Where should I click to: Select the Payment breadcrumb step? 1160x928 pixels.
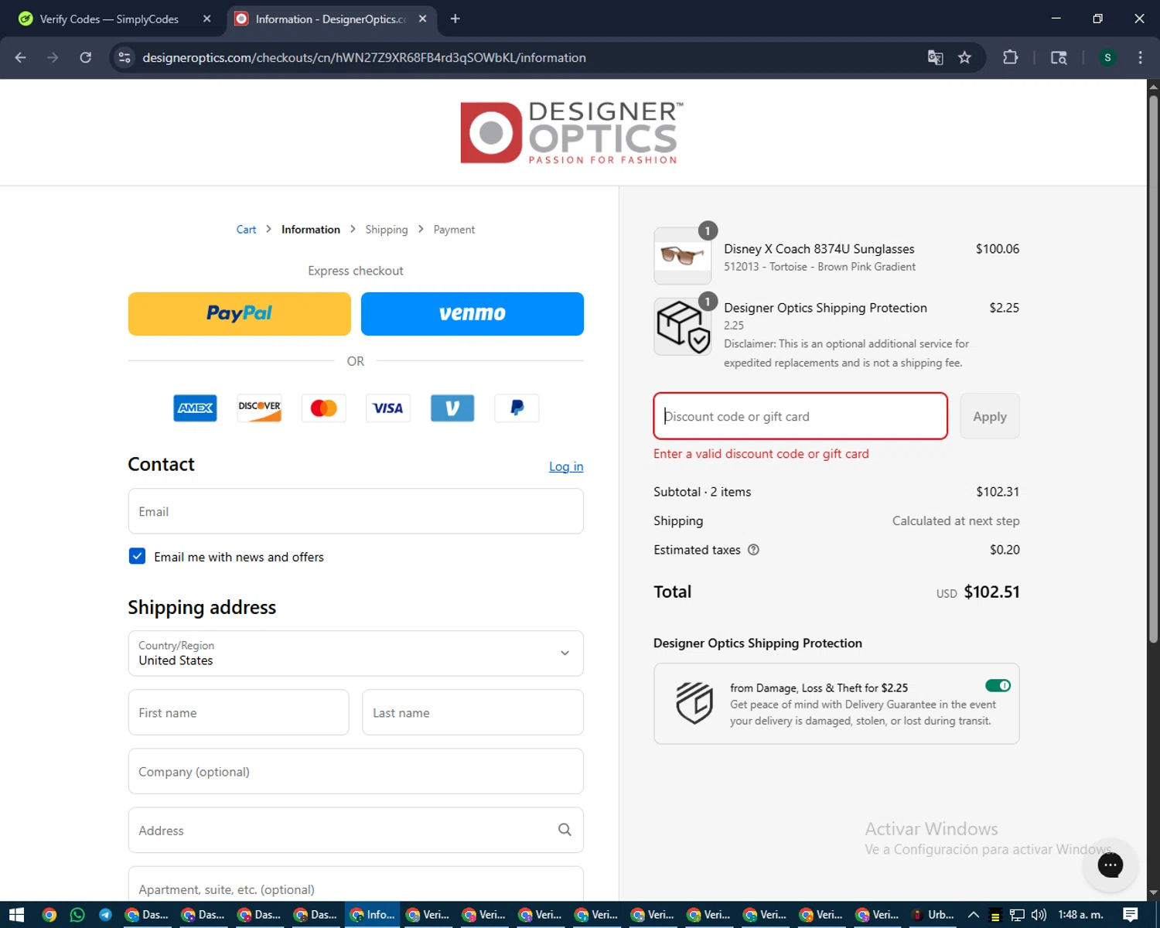pos(454,230)
